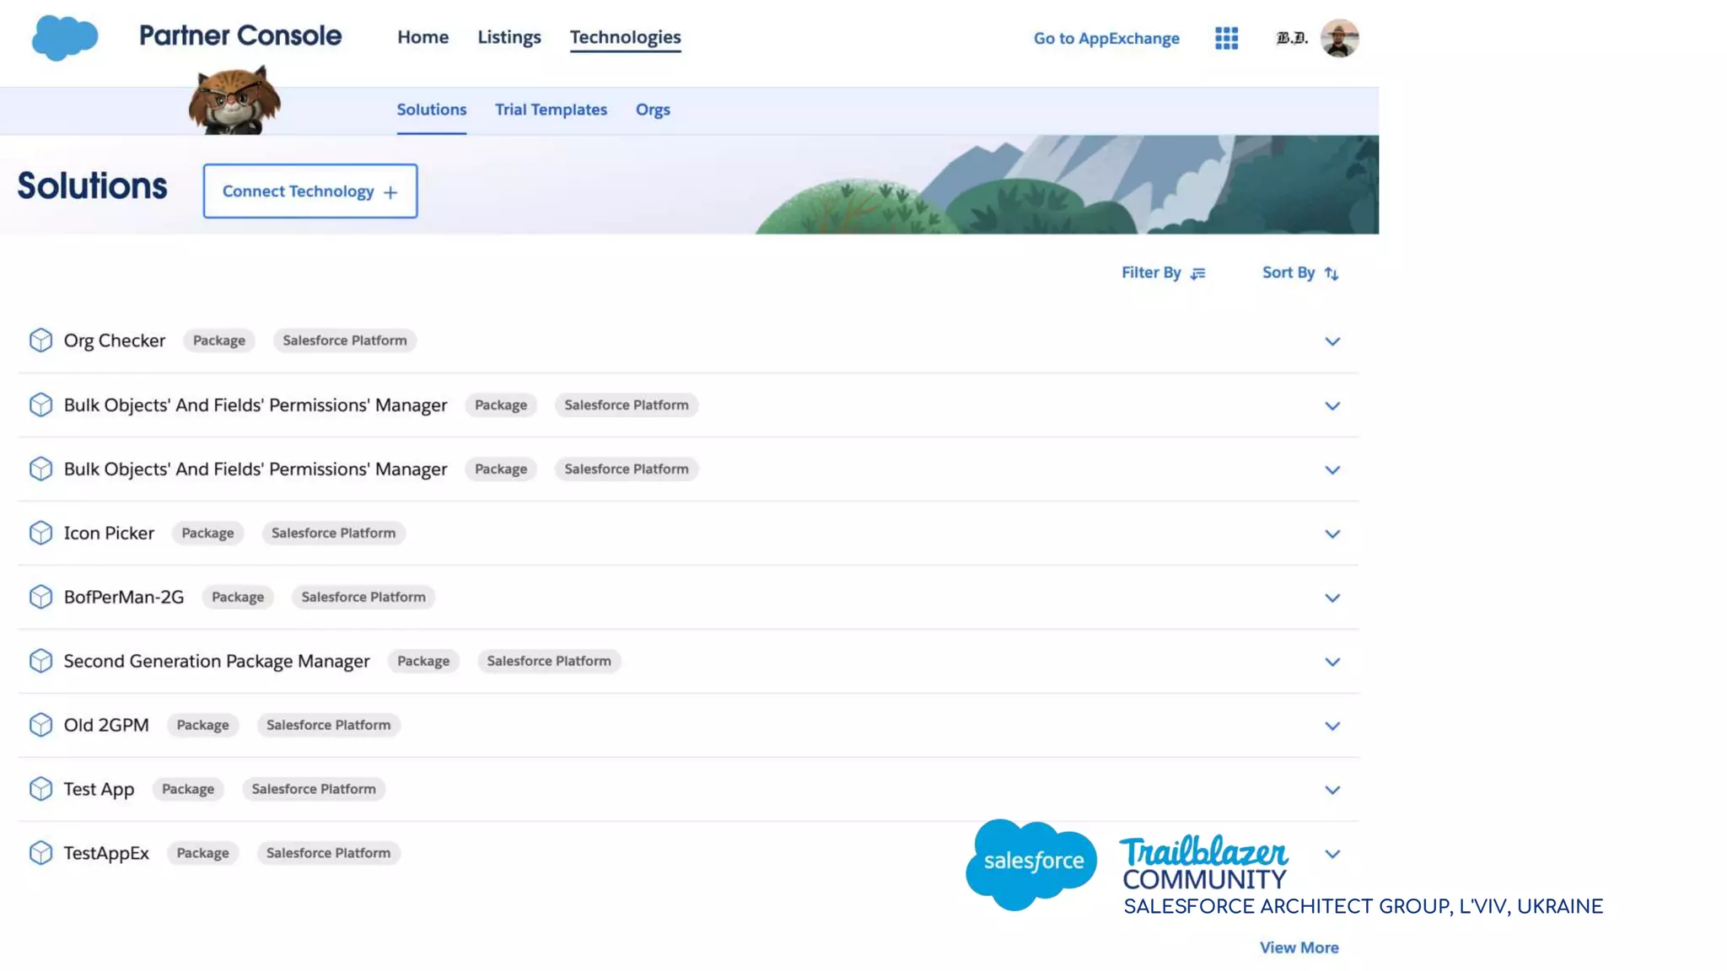Screen dimensions: 1727x971
Task: Switch to the Orgs tab
Action: 653,110
